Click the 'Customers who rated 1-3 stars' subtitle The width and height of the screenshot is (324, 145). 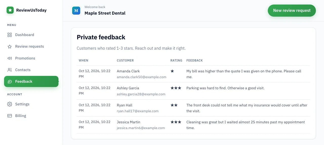[x=131, y=48]
